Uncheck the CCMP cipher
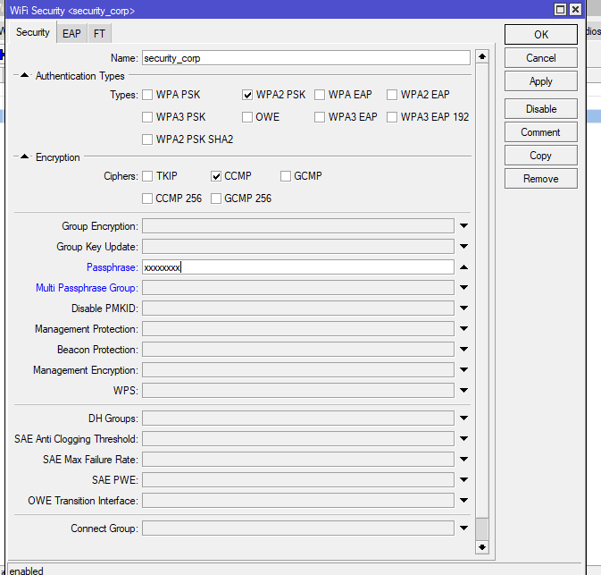The height and width of the screenshot is (575, 601). (216, 176)
